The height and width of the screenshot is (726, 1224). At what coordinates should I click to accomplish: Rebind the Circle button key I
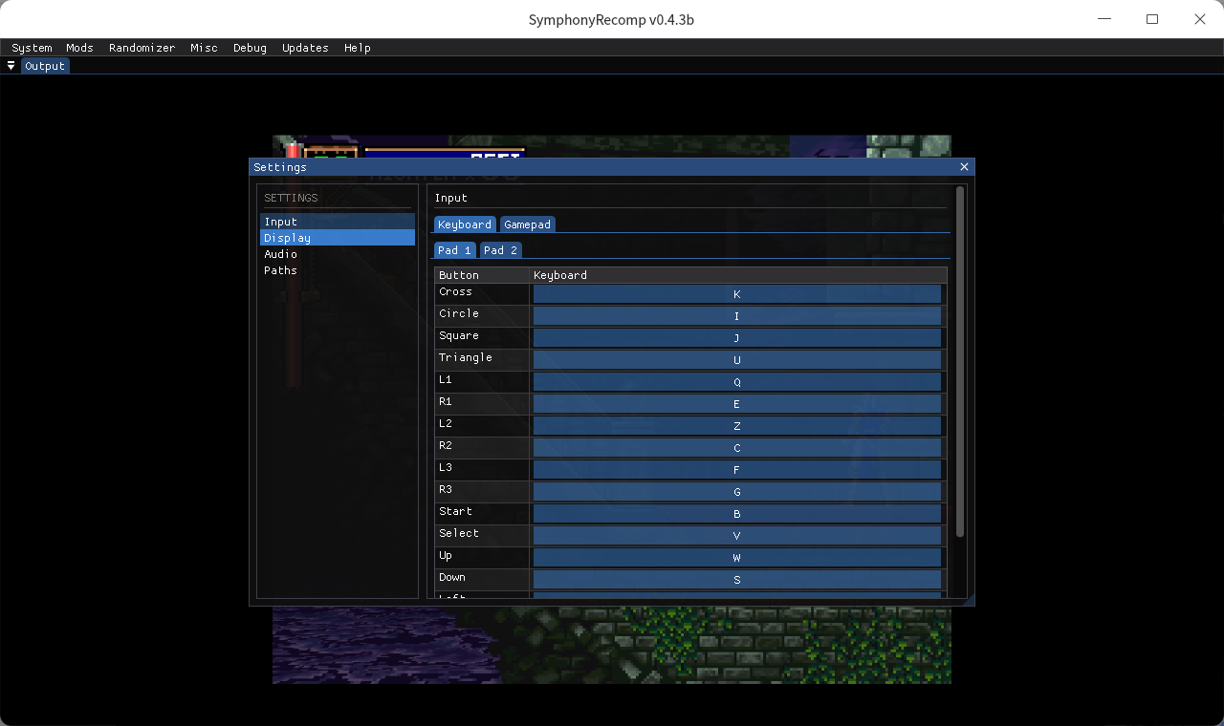tap(737, 316)
